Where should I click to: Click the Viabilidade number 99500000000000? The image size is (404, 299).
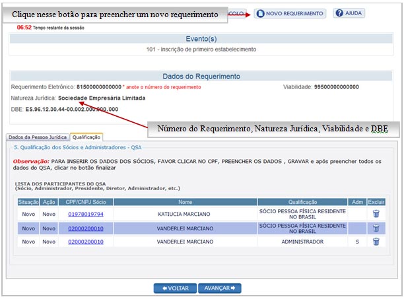pyautogui.click(x=336, y=86)
